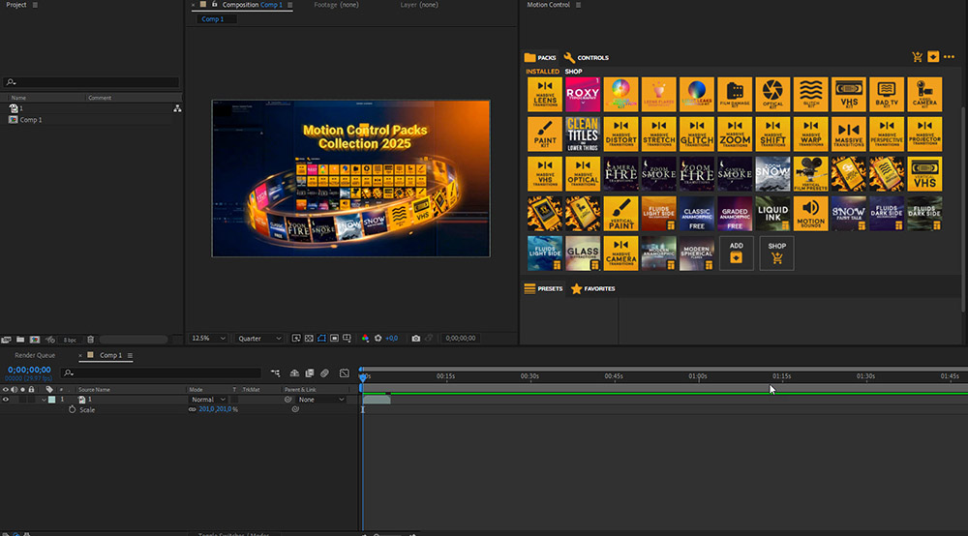Open the Normal blending mode dropdown

(208, 400)
